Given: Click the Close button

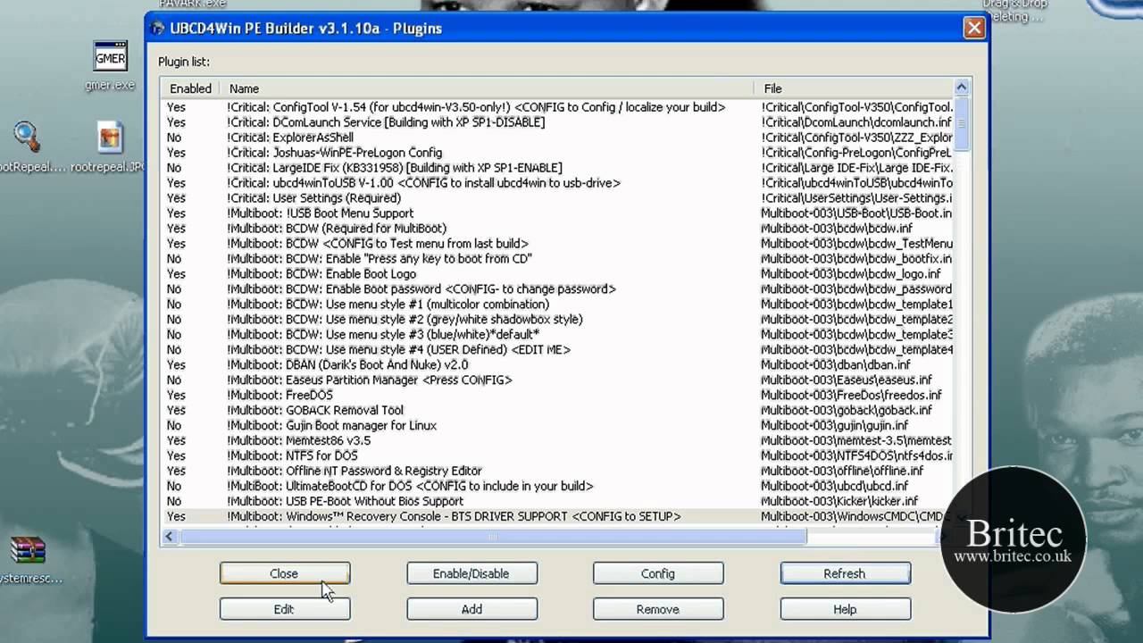Looking at the screenshot, I should [x=284, y=573].
